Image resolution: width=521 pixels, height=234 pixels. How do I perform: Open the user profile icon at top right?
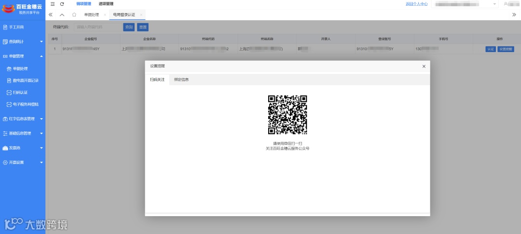[506, 4]
